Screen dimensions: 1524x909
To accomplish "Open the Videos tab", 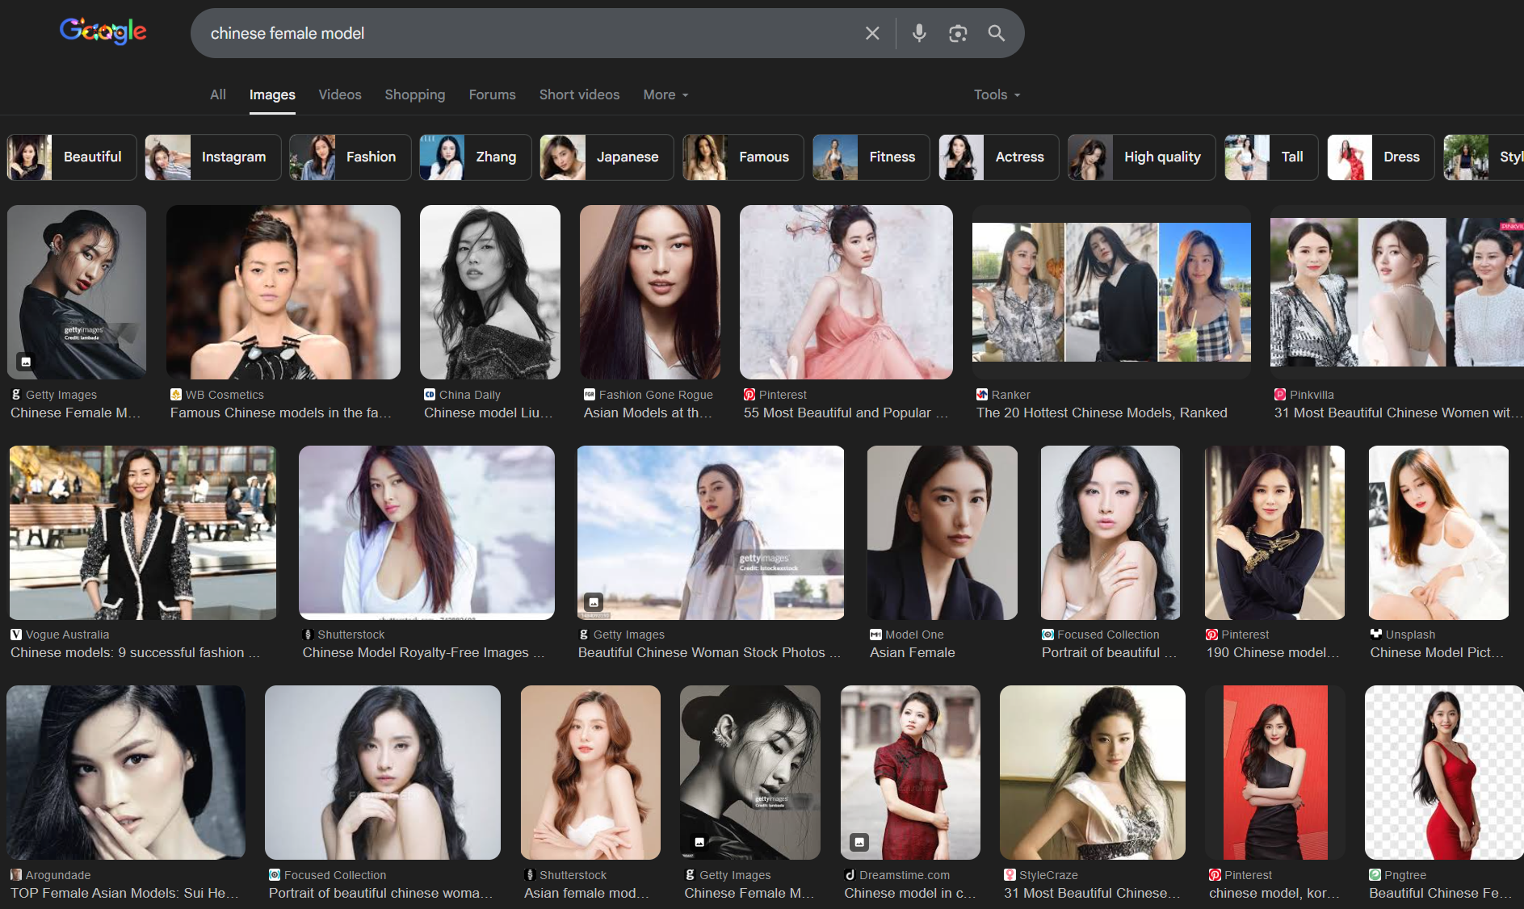I will point(340,94).
